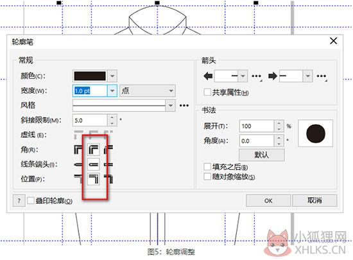The image size is (353, 260).
Task: Click the question mark help button
Action: pyautogui.click(x=19, y=200)
